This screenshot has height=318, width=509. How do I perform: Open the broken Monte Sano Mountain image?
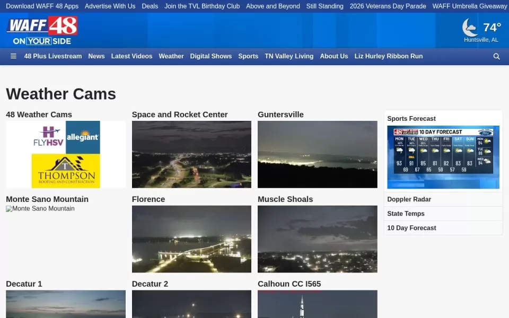(40, 209)
